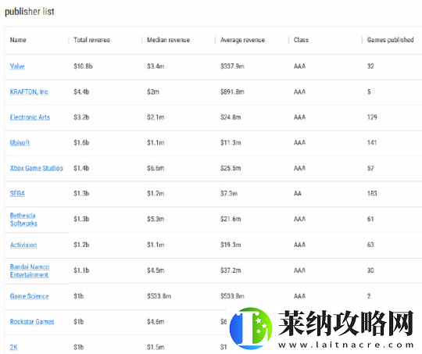Sort by the Median revenue column header
422x354 pixels.
tap(168, 40)
